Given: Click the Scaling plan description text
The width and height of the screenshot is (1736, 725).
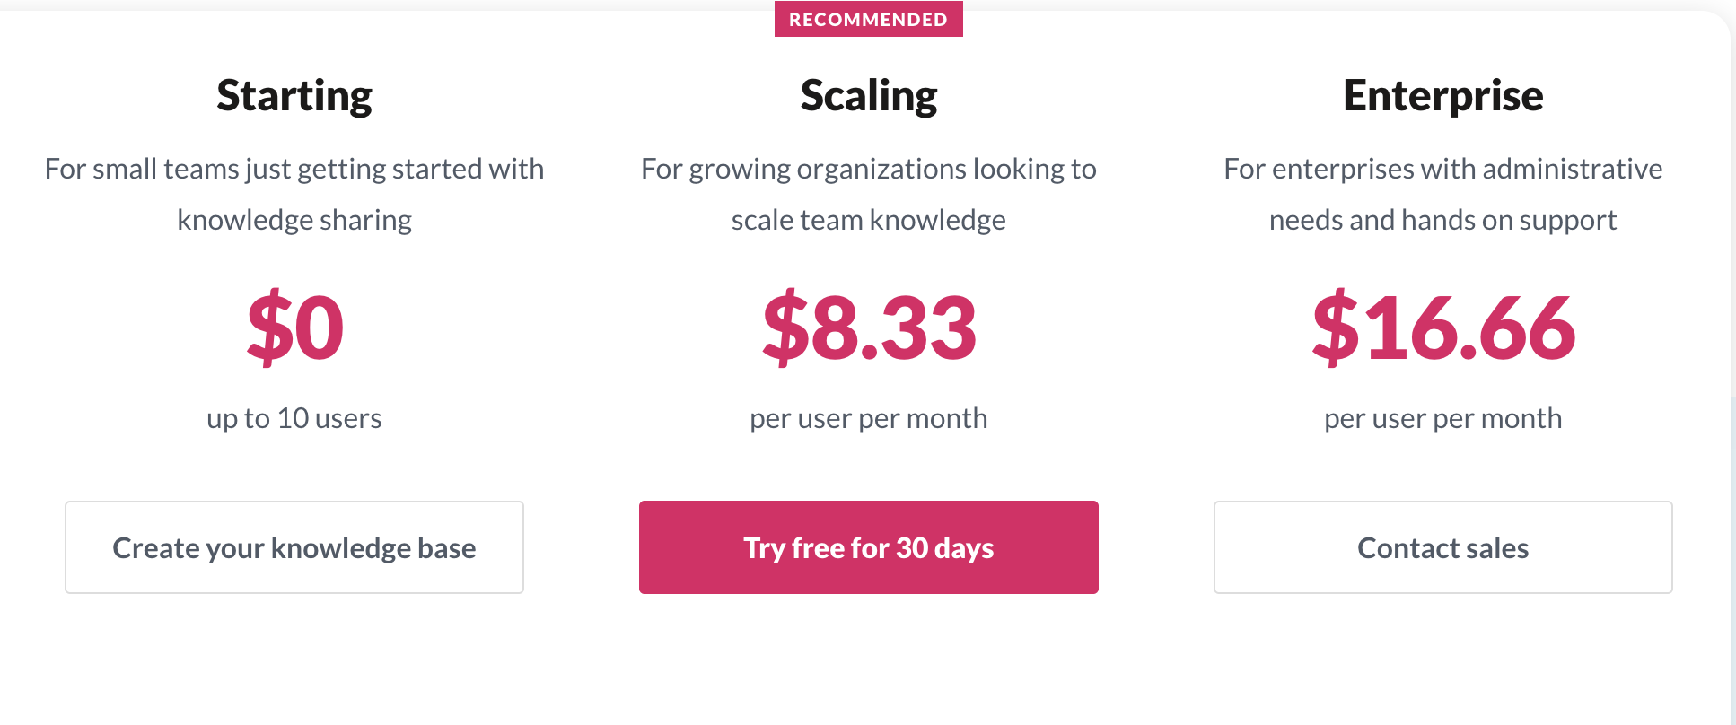Looking at the screenshot, I should point(867,193).
